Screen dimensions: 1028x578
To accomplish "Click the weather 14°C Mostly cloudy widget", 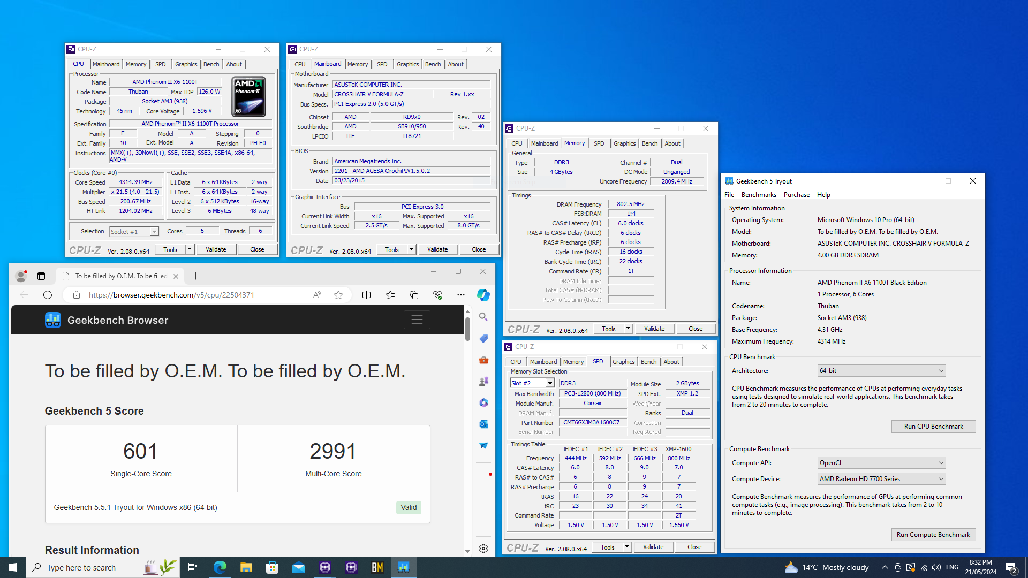I will coord(827,567).
